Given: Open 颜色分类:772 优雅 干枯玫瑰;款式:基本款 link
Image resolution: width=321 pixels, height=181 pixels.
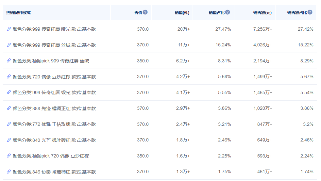Looking at the screenshot, I should point(54,124).
